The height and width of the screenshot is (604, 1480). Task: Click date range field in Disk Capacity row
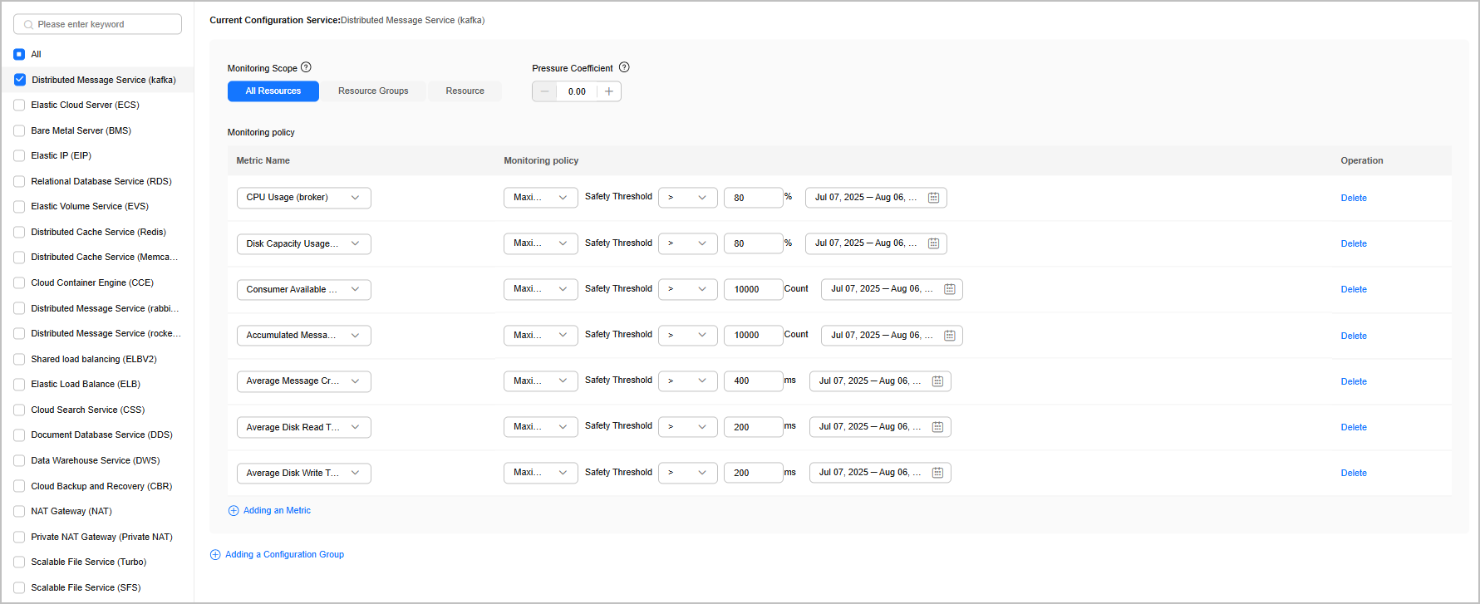coord(876,243)
